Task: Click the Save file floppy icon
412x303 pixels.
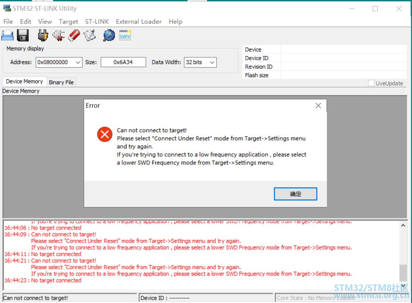Action: pos(23,35)
